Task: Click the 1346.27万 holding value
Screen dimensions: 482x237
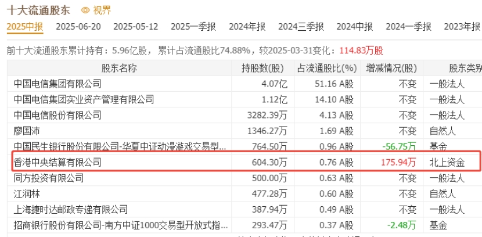Action: (267, 131)
